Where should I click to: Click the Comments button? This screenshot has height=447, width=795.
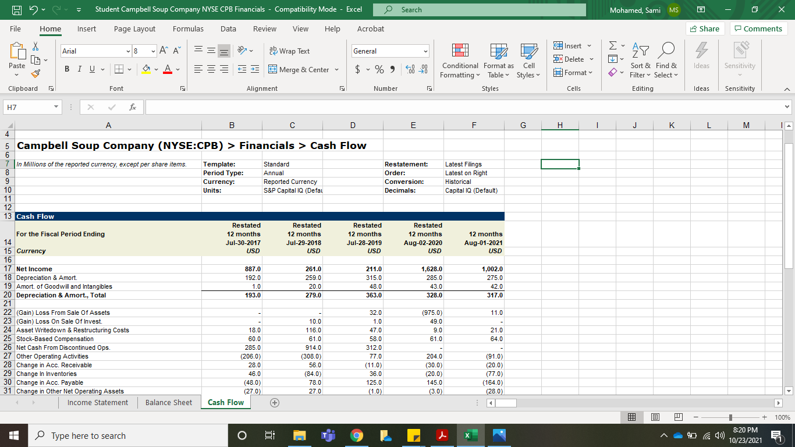(759, 28)
